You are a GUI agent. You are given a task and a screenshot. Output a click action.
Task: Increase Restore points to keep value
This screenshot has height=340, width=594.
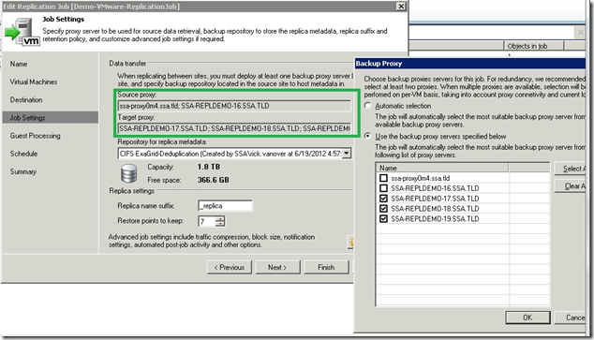pyautogui.click(x=220, y=218)
